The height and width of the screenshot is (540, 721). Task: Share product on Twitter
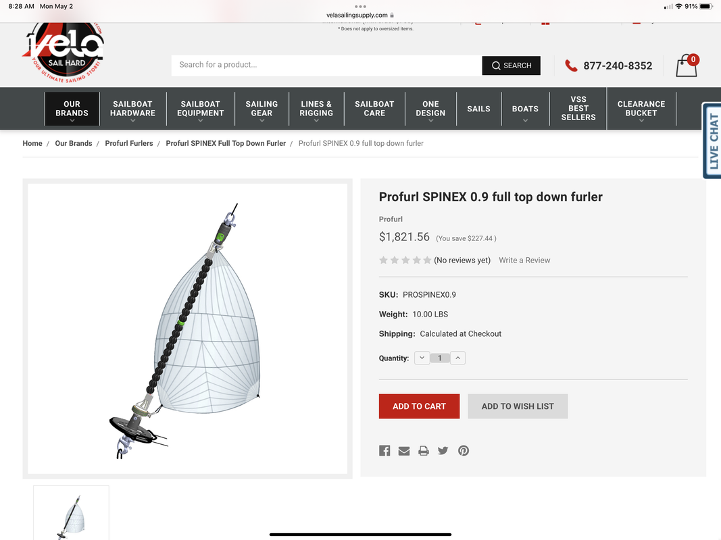tap(443, 450)
